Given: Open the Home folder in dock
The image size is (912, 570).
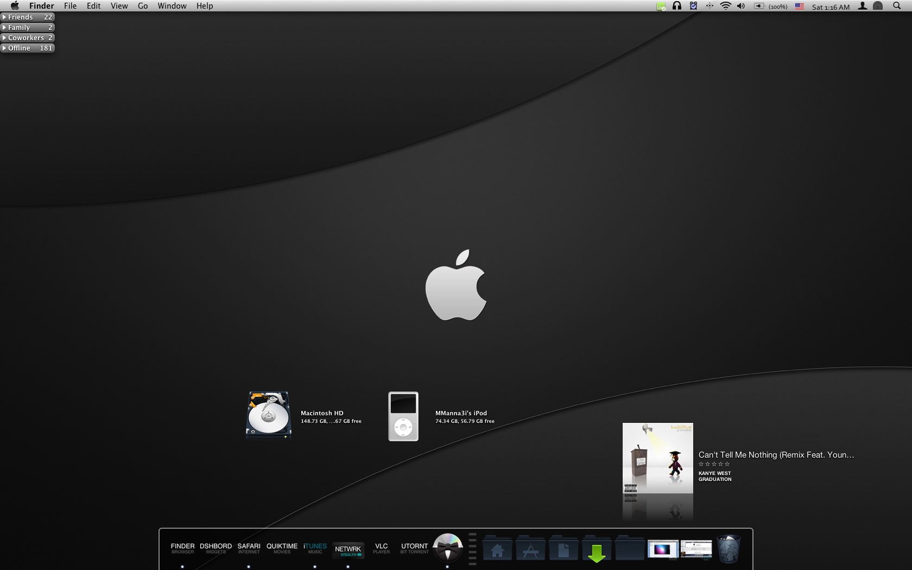Looking at the screenshot, I should (497, 550).
